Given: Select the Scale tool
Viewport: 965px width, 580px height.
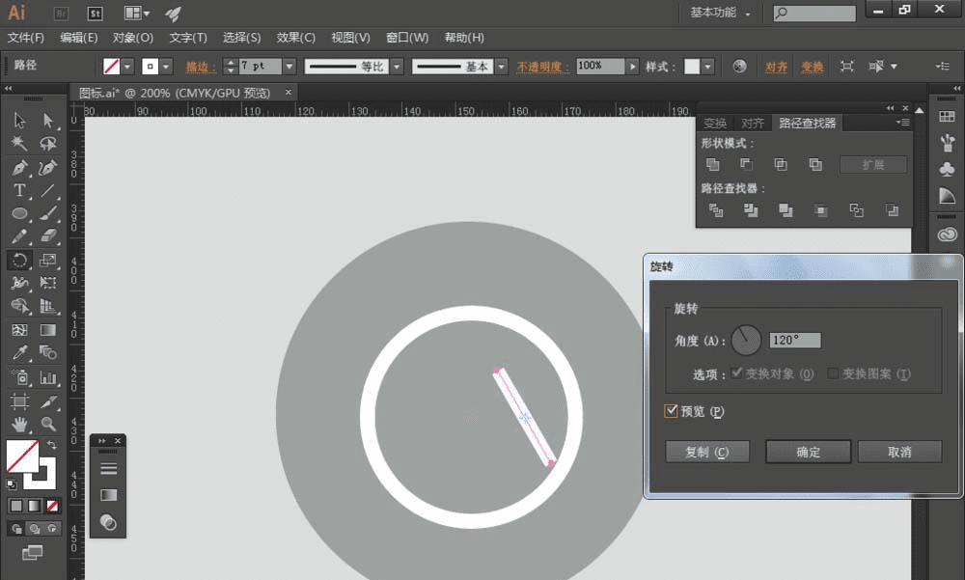Looking at the screenshot, I should point(48,260).
